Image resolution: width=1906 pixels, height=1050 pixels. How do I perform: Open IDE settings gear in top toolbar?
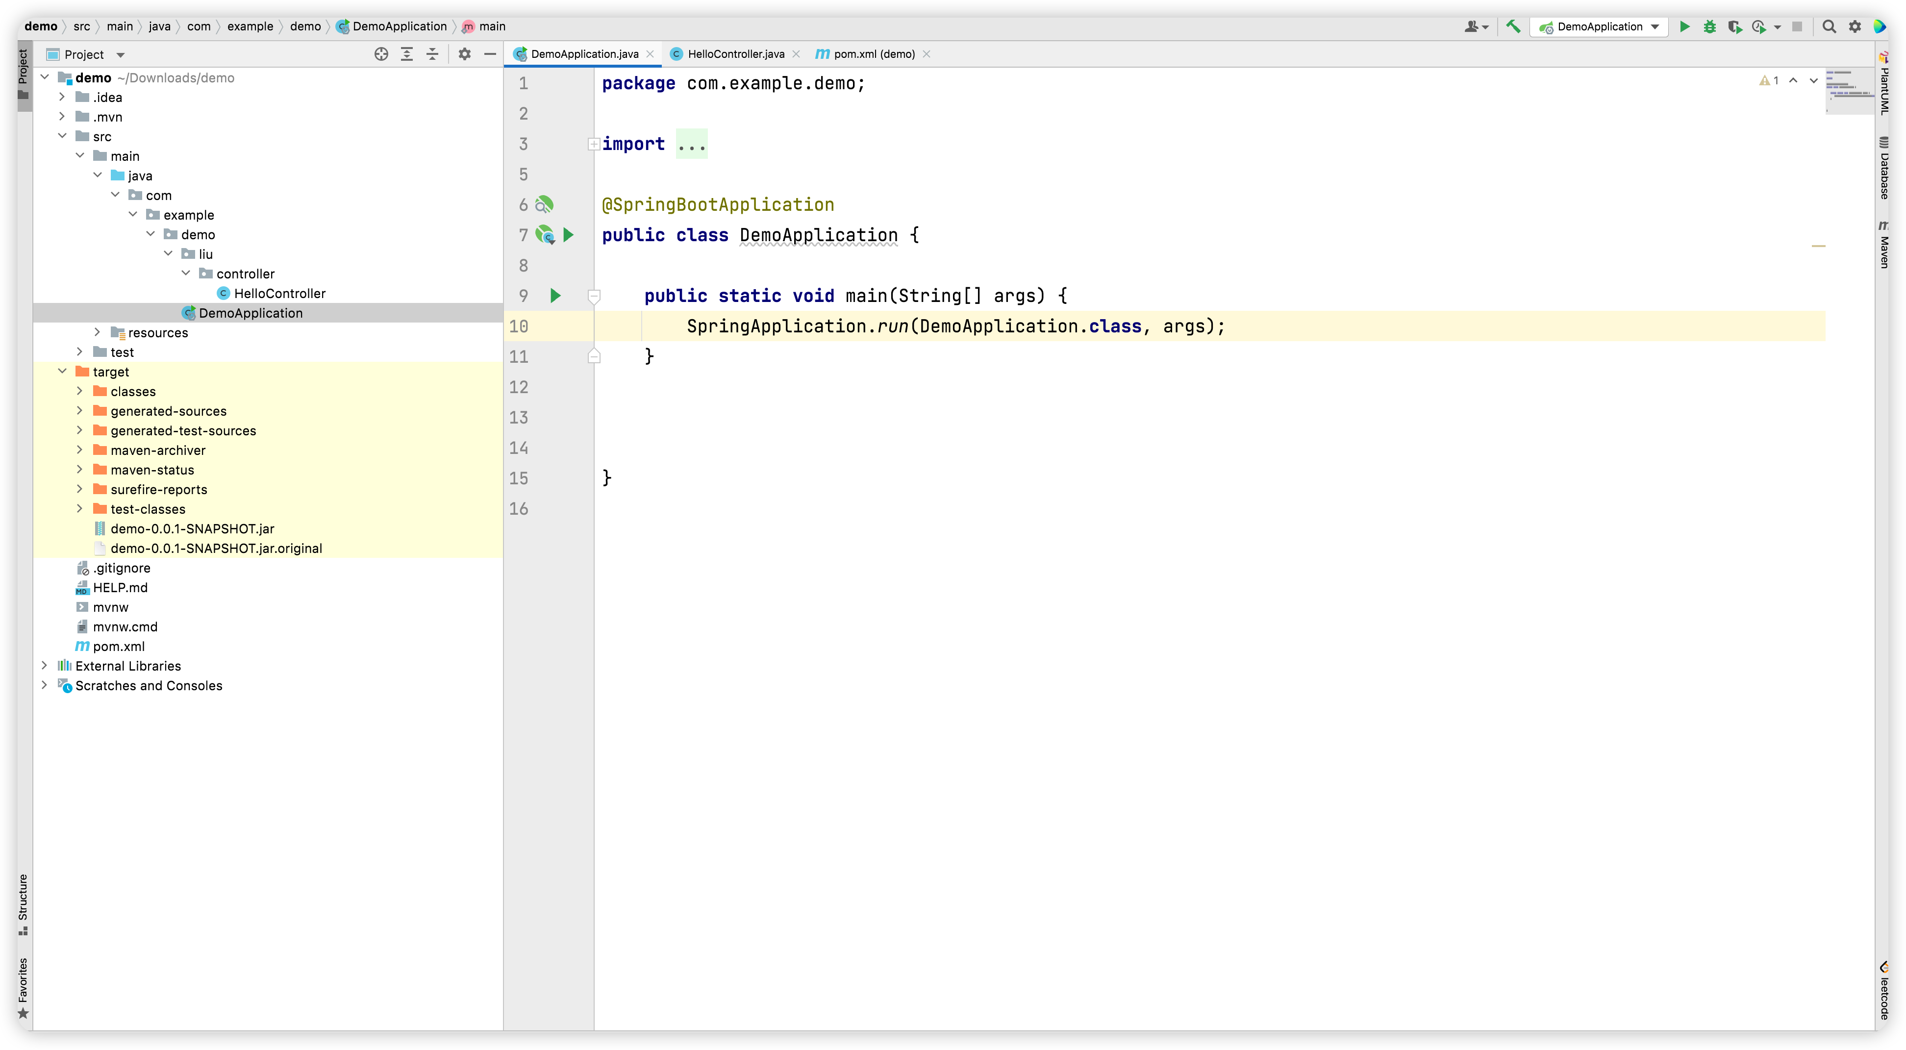pos(1855,26)
